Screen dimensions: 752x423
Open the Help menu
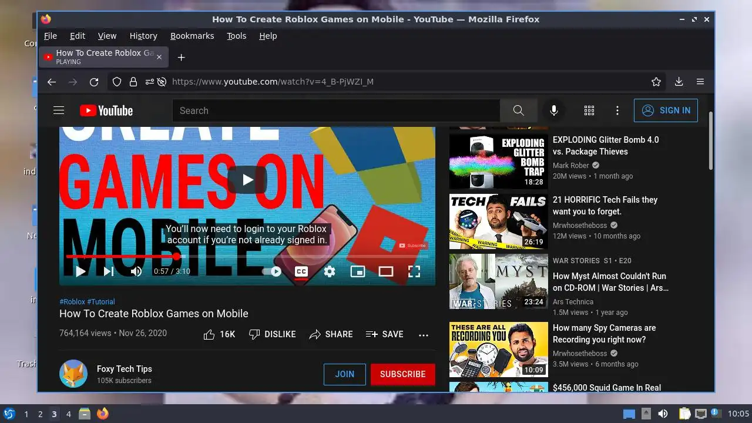[x=268, y=36]
